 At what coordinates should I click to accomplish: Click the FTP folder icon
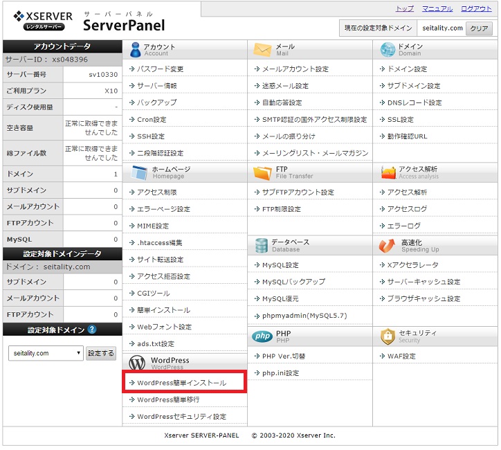pyautogui.click(x=262, y=173)
